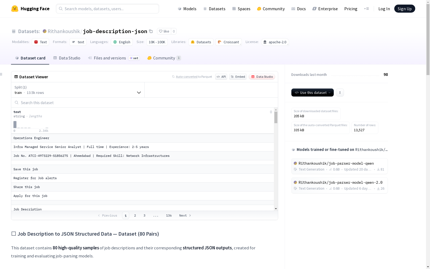The height and width of the screenshot is (269, 430).
Task: Click the dataset viewer vertical scrollbar thumb
Action: 276,118
